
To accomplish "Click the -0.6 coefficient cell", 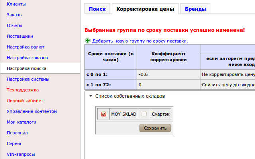I will coord(168,74).
